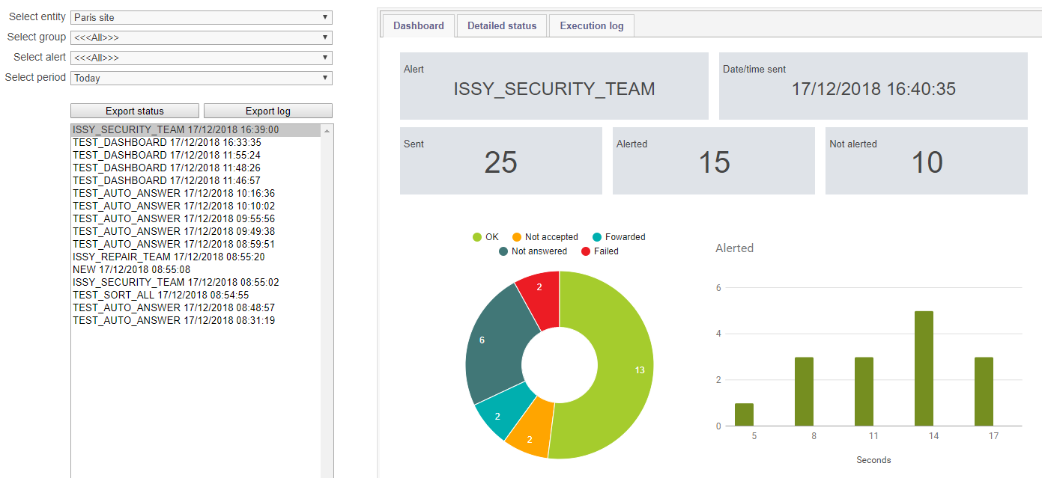The image size is (1042, 478).
Task: Click the Export status button
Action: 135,111
